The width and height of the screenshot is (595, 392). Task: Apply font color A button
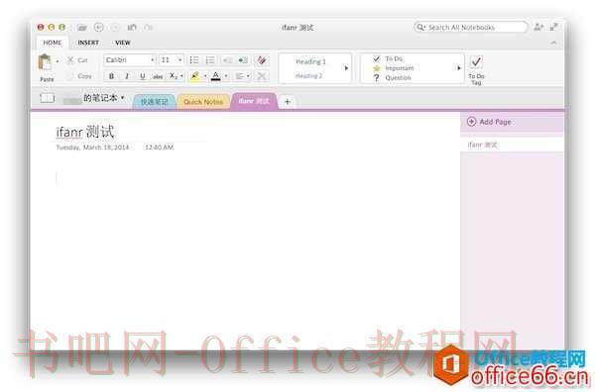click(x=215, y=76)
